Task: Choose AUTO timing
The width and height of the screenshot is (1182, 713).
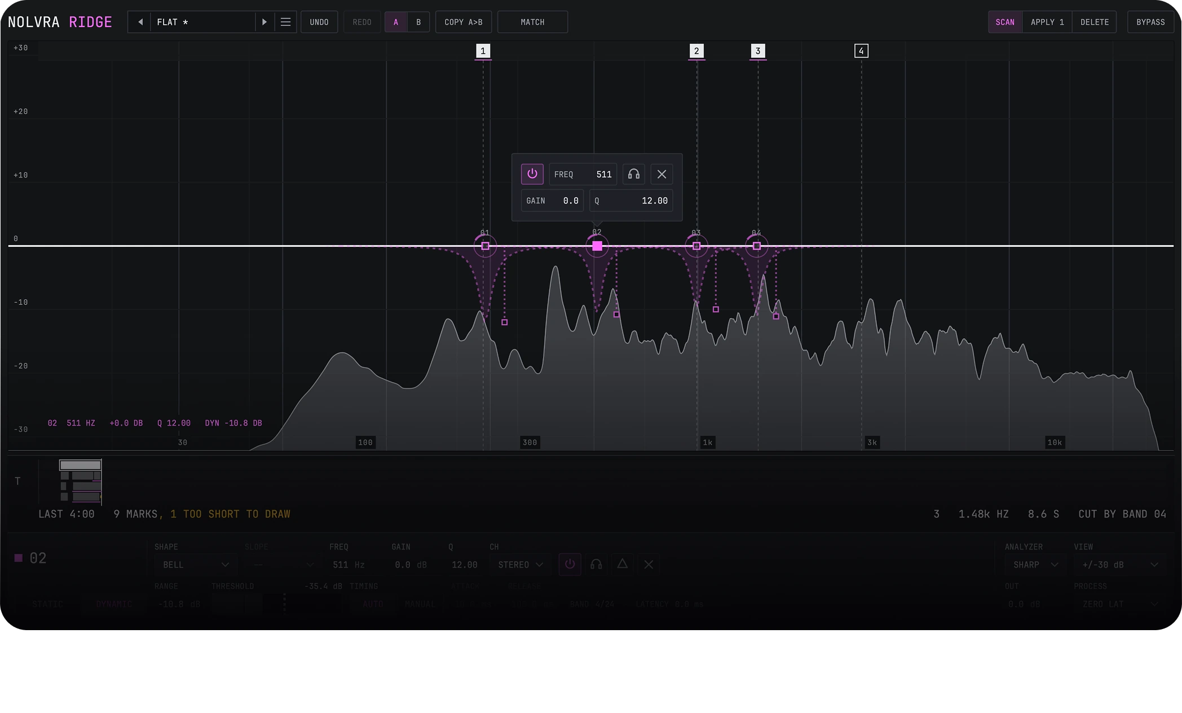Action: click(373, 604)
